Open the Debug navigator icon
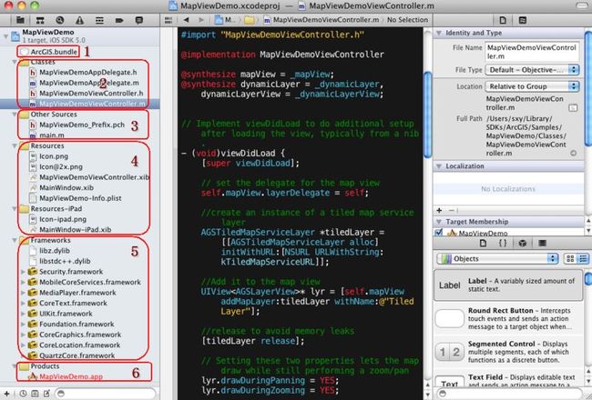The width and height of the screenshot is (592, 400). click(x=99, y=20)
